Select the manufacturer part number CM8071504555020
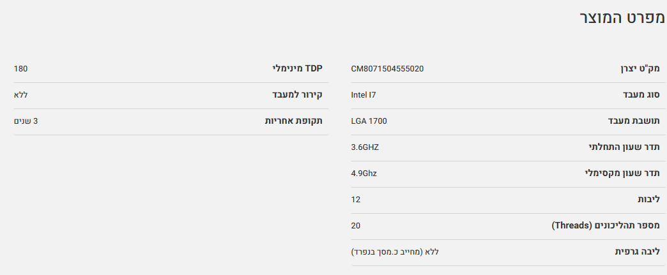This screenshot has width=667, height=275. 387,69
